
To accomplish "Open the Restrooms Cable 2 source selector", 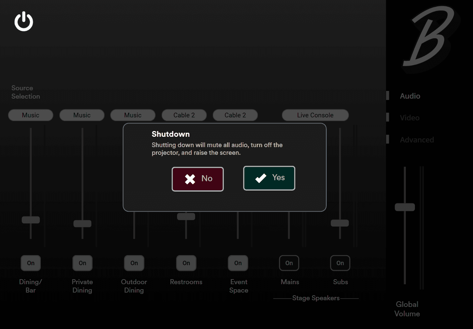I will click(184, 115).
